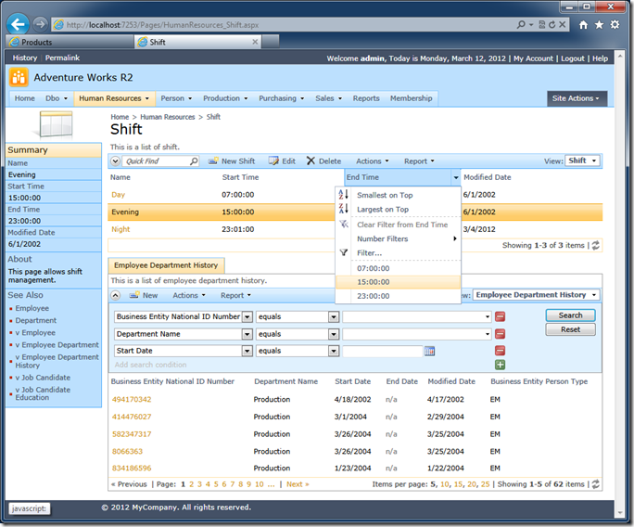Screen dimensions: 634x527
Task: Switch to the Products browser tab
Action: click(x=37, y=42)
